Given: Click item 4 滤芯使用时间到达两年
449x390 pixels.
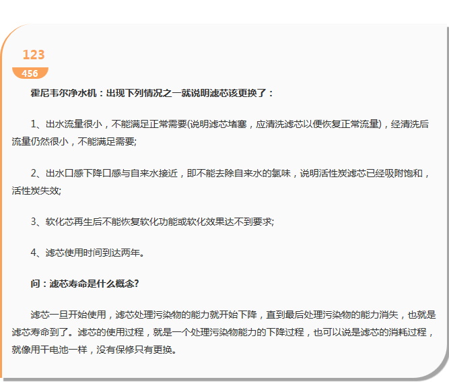Looking at the screenshot, I should pyautogui.click(x=88, y=253).
